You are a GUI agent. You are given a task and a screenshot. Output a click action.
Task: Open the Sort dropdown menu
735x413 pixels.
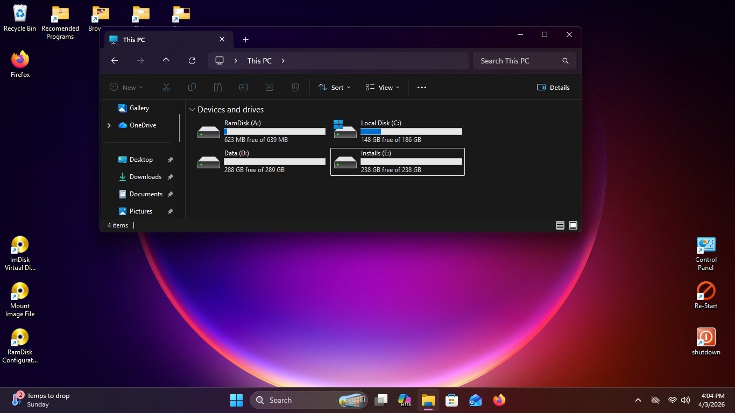pyautogui.click(x=335, y=88)
